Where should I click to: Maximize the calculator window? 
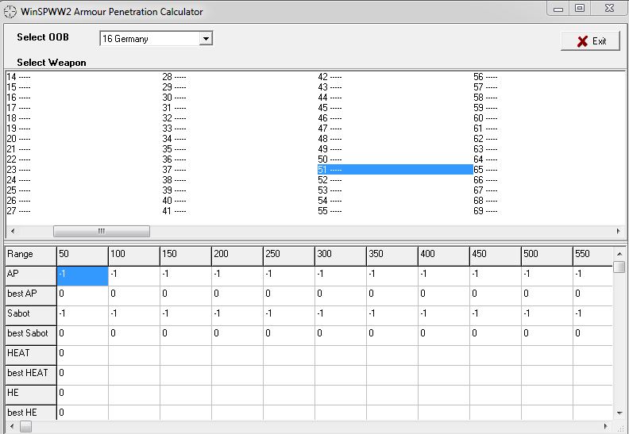click(580, 9)
